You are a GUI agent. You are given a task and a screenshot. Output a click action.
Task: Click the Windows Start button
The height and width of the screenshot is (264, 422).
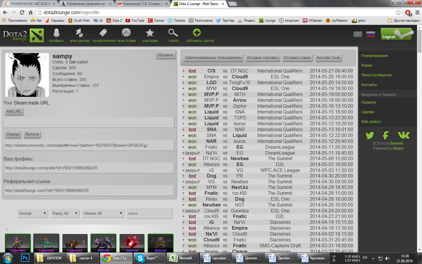8,258
